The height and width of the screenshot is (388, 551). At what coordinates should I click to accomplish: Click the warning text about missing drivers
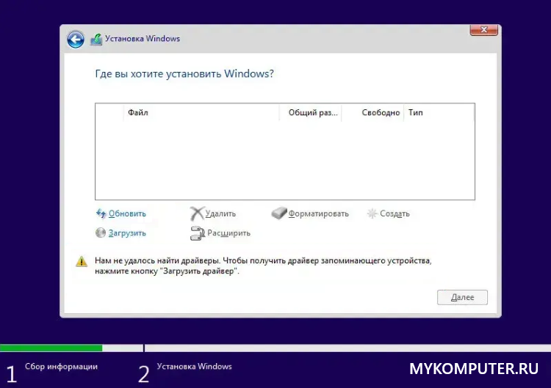(x=263, y=266)
